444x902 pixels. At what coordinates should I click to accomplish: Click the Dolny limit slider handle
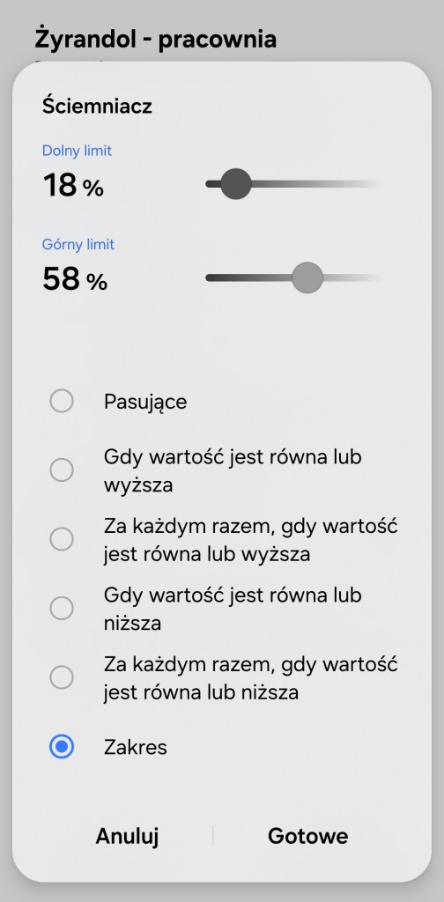point(236,184)
